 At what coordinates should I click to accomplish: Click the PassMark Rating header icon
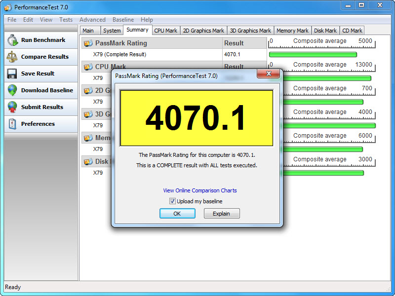pyautogui.click(x=88, y=43)
